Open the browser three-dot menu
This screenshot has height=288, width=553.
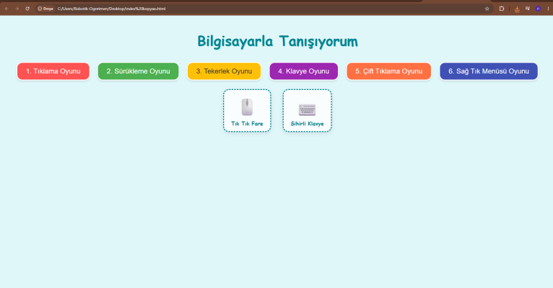(x=548, y=9)
